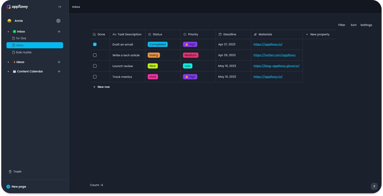Expand the Ideas section arrow

click(8, 62)
